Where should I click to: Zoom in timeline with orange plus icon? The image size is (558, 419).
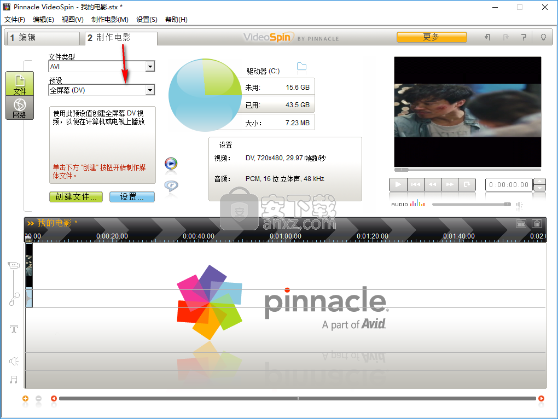click(25, 398)
